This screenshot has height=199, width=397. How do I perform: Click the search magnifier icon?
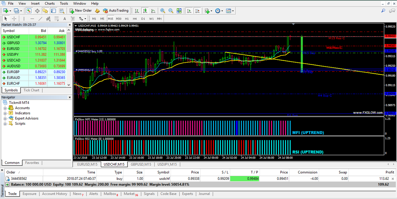click(383, 11)
